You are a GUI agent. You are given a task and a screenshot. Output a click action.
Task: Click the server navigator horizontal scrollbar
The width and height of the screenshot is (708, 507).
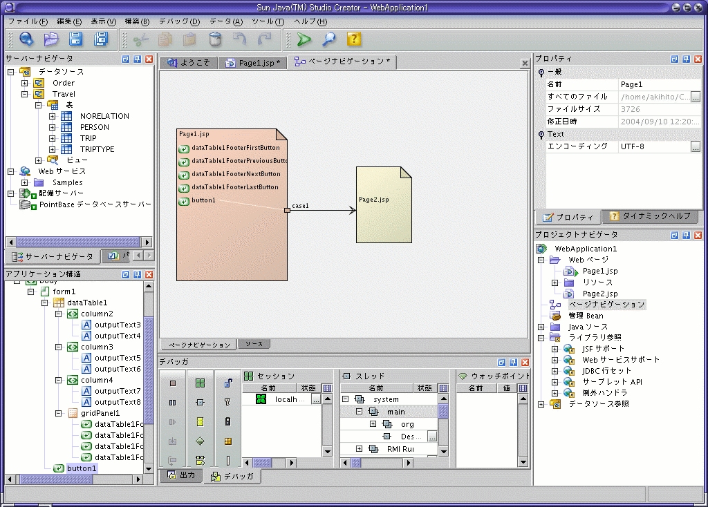(x=79, y=242)
